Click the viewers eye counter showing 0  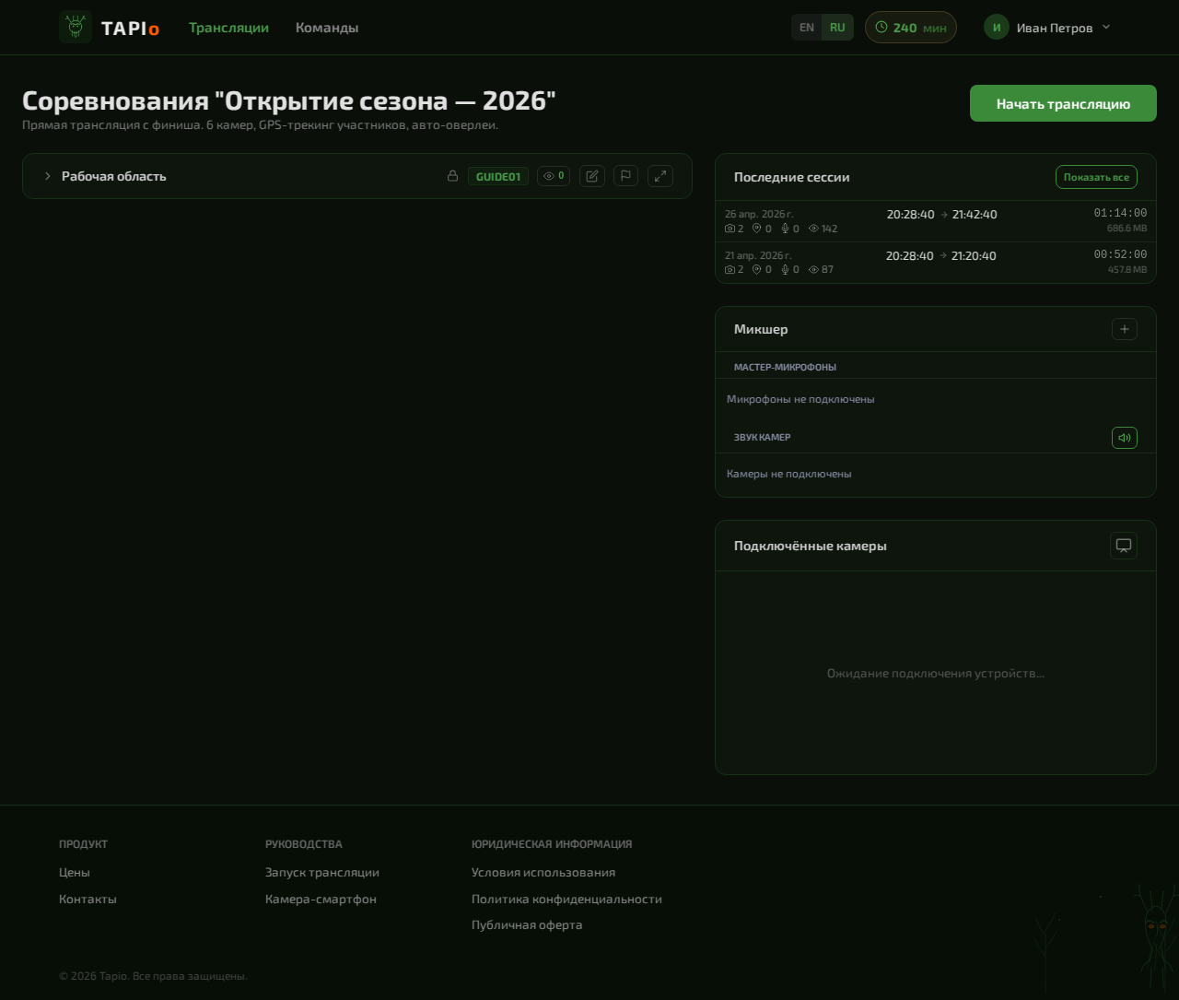point(554,176)
